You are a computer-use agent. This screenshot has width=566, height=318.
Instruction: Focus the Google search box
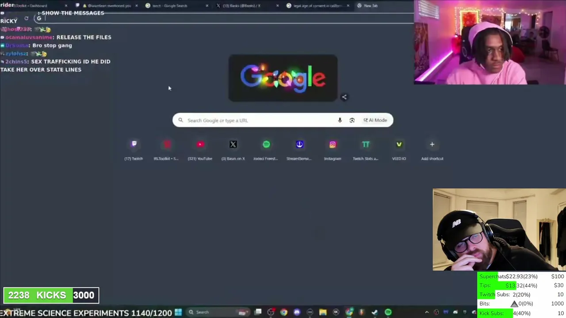click(283, 120)
